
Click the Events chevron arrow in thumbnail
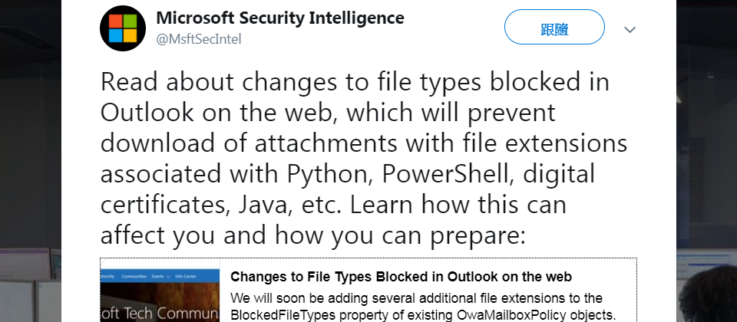coord(168,277)
